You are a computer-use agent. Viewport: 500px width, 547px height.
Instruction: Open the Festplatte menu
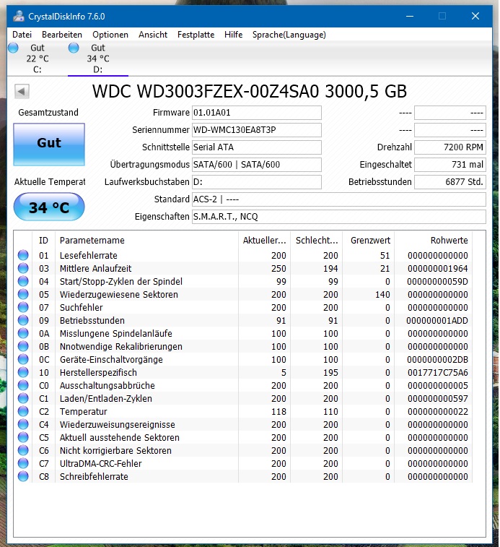(196, 35)
